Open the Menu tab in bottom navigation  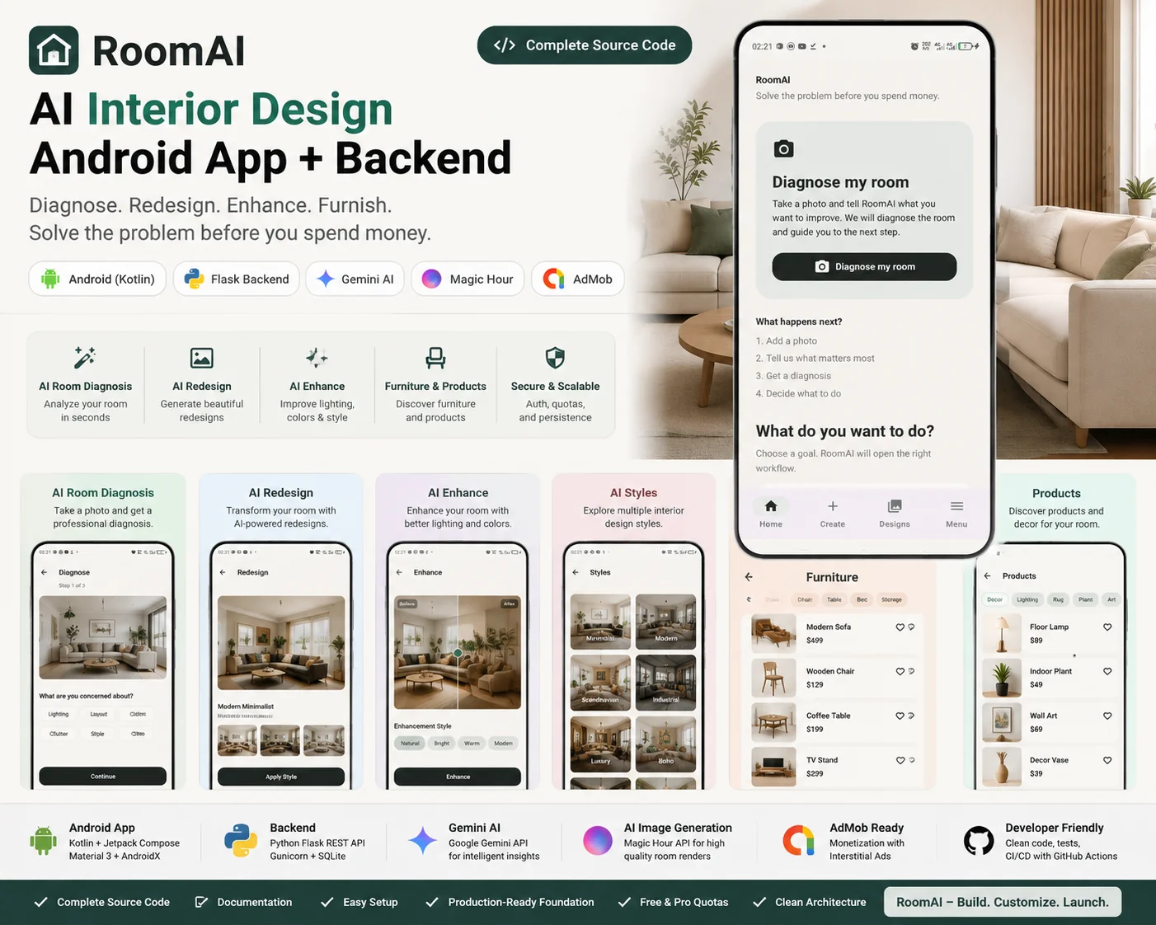click(956, 513)
